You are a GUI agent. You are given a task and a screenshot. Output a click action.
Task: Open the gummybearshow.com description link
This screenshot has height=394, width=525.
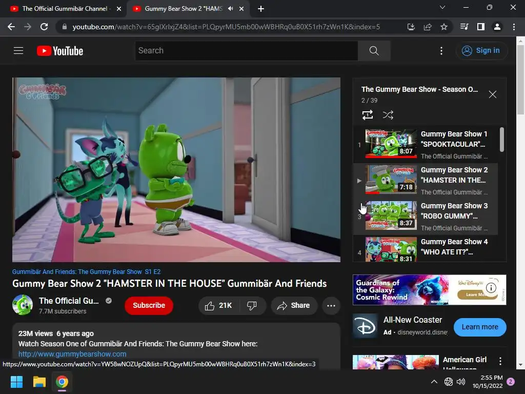[72, 354]
